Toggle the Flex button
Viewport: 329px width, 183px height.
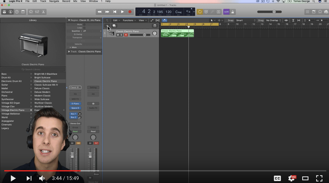click(x=158, y=20)
